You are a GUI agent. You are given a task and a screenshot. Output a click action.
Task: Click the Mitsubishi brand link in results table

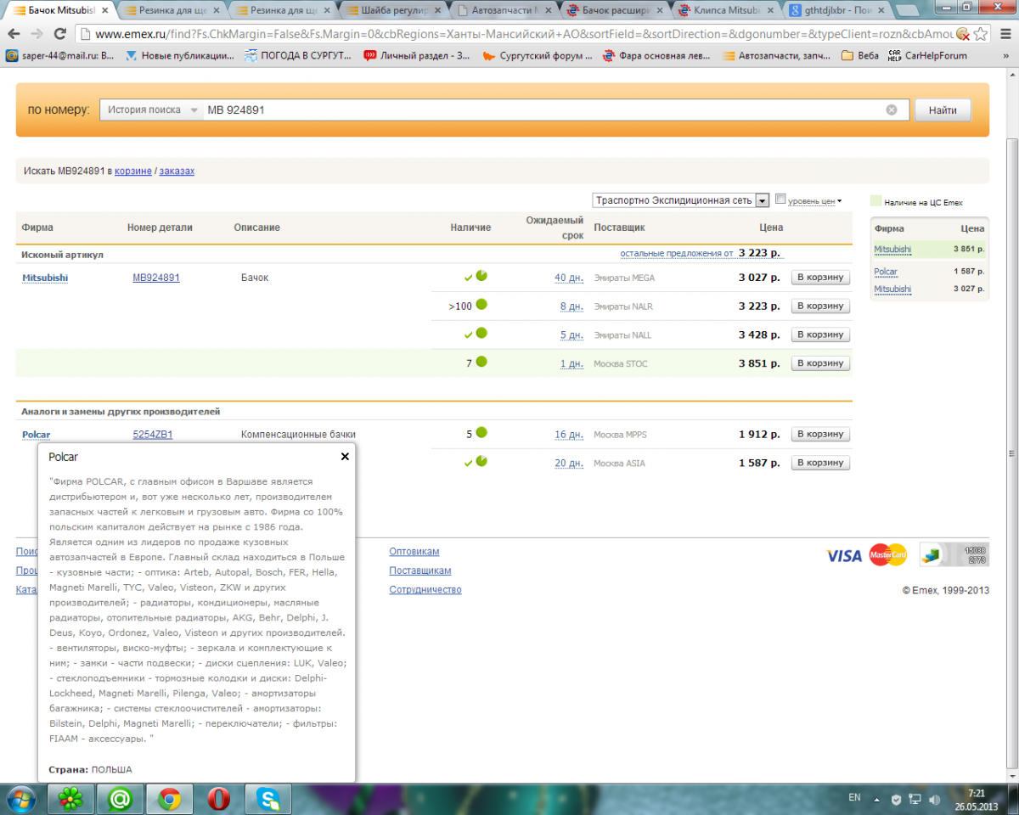(x=45, y=278)
